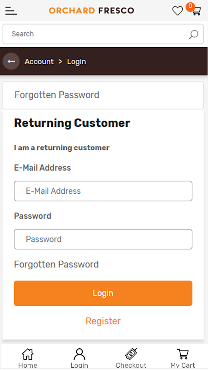Open the wishlist heart icon
Image resolution: width=208 pixels, height=370 pixels.
[x=177, y=11]
